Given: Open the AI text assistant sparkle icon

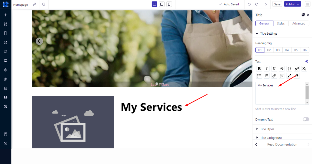Looking at the screenshot, I should [x=307, y=61].
